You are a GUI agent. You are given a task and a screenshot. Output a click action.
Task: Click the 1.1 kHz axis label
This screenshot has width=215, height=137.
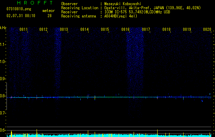pyautogui.click(x=3, y=45)
